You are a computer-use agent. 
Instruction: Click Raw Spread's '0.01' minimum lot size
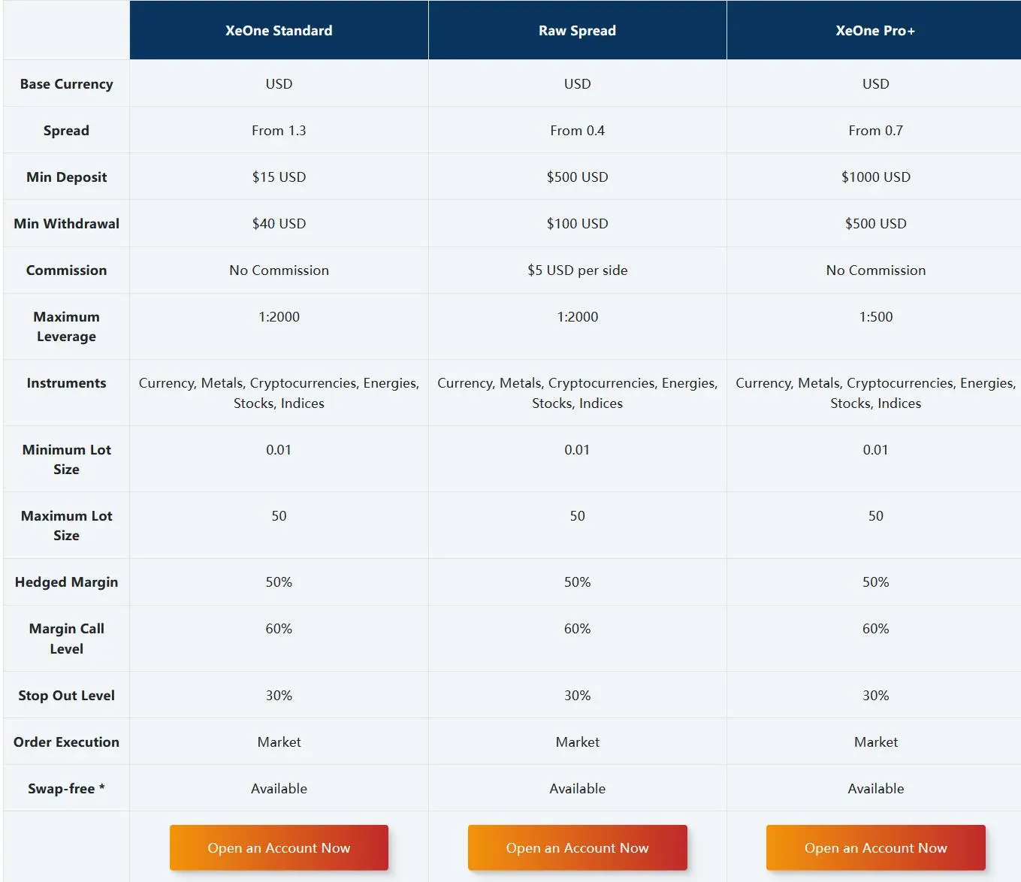click(577, 450)
